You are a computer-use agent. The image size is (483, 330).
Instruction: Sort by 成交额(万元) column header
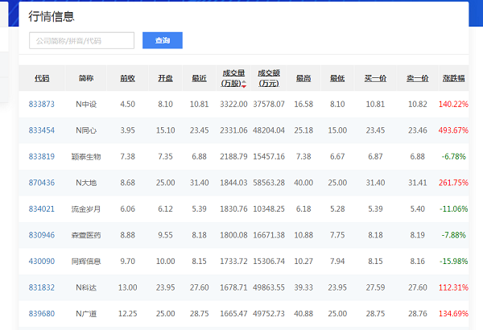pyautogui.click(x=269, y=78)
